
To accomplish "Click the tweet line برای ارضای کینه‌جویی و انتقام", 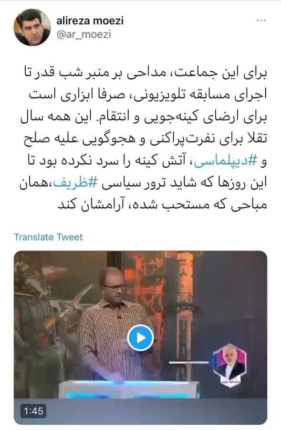I will pos(144,118).
